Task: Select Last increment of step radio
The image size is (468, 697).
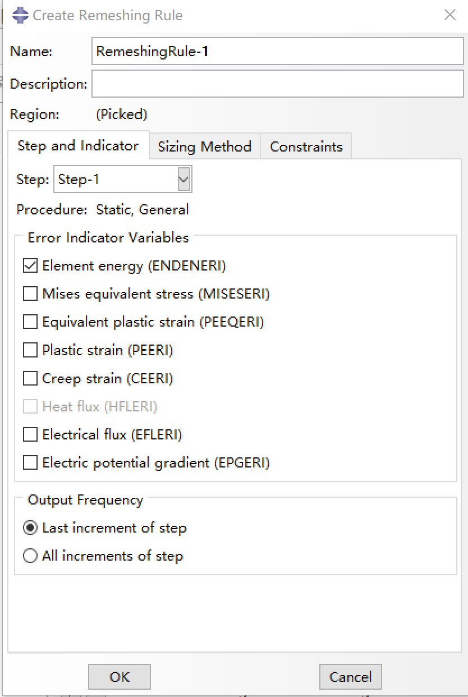Action: click(x=30, y=528)
